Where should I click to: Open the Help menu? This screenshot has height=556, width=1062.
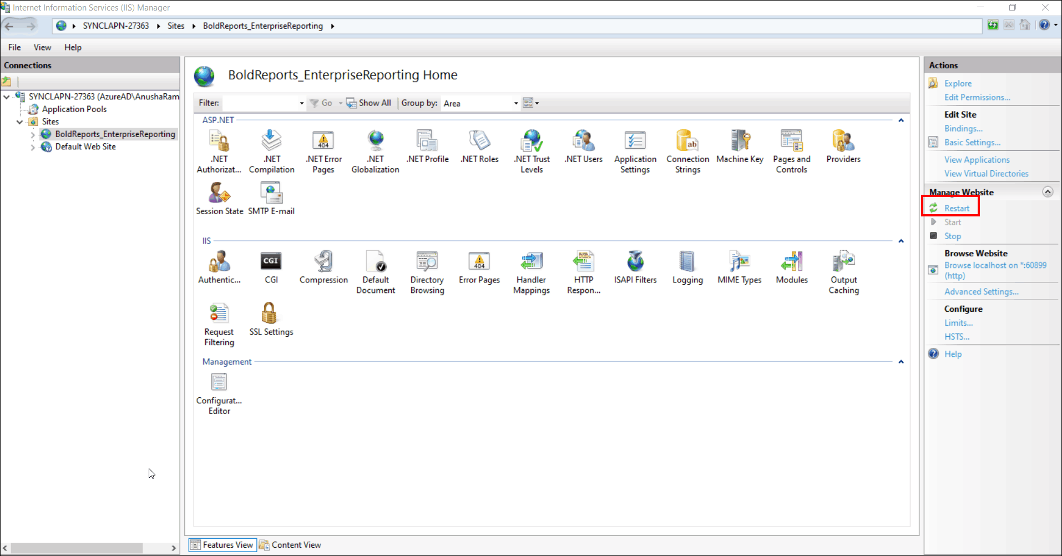point(73,47)
